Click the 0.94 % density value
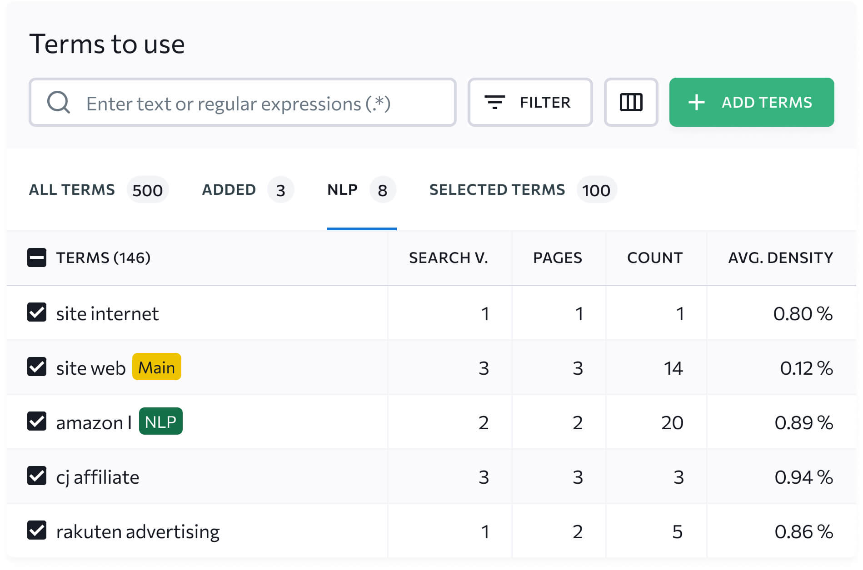 click(804, 477)
